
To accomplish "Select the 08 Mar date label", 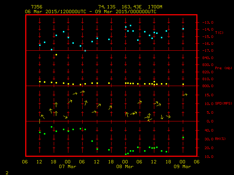I will coord(125,167).
